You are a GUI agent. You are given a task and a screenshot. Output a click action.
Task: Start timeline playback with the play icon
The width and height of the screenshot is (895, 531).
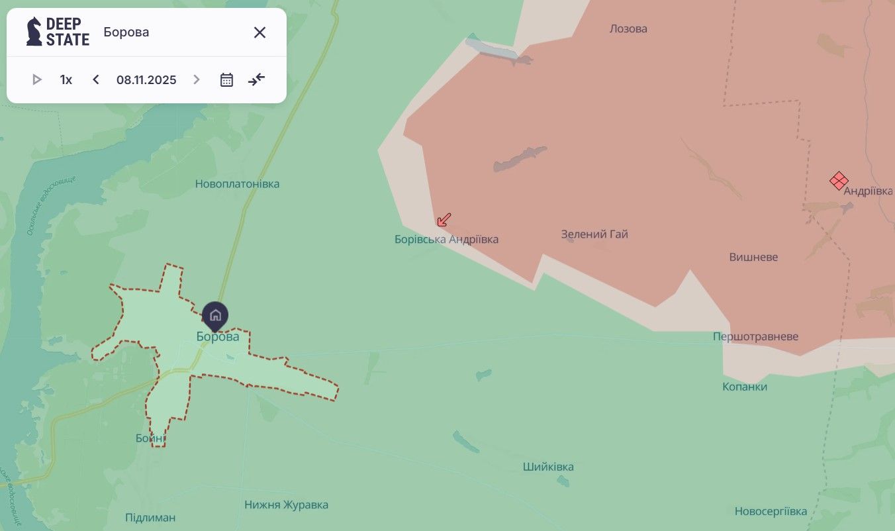pyautogui.click(x=37, y=80)
